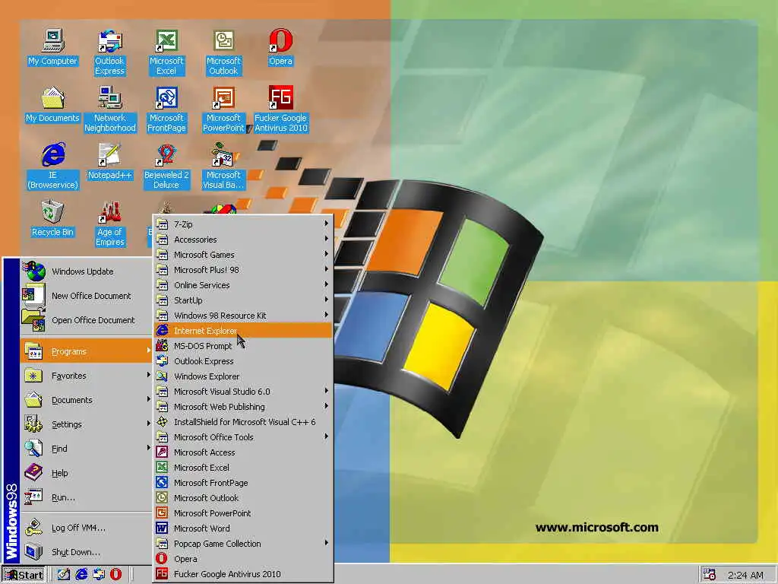Viewport: 778px width, 584px height.
Task: Launch Opera from quick launch bar
Action: coord(115,574)
